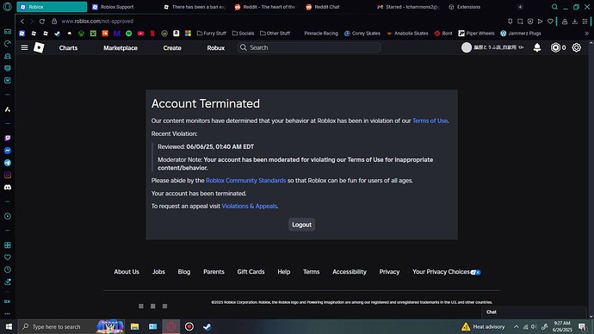
Task: Add page to bookmarks heart icon in toolbar
Action: (x=550, y=22)
